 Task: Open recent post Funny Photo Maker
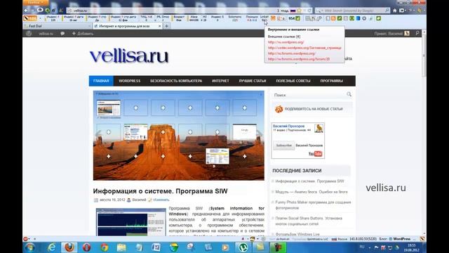pyautogui.click(x=313, y=205)
